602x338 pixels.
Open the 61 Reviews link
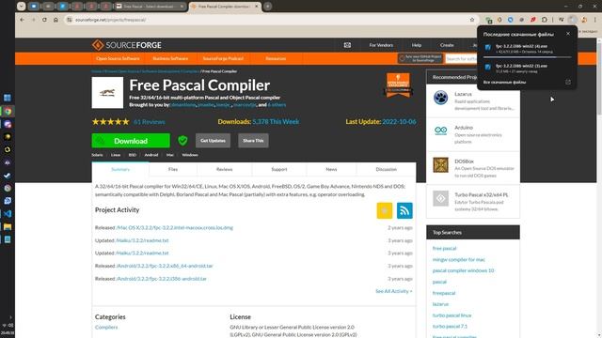[150, 122]
